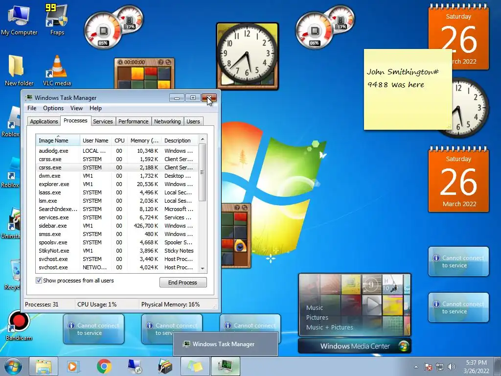This screenshot has width=501, height=376.
Task: Open the Action Center flag icon
Action: [428, 367]
